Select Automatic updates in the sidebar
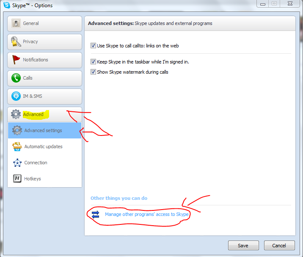Image resolution: width=303 pixels, height=257 pixels. tap(44, 146)
